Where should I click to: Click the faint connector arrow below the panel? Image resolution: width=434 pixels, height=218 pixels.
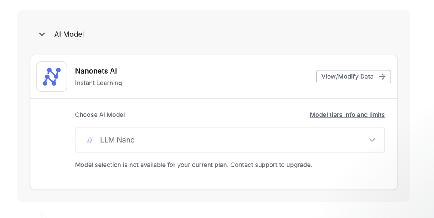point(42,215)
